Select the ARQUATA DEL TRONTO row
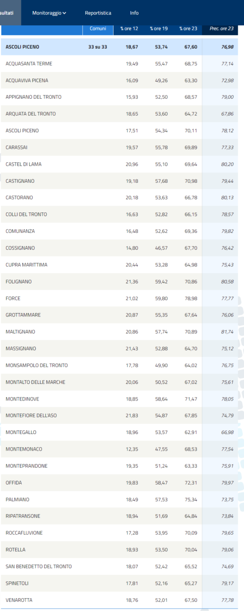 119,114
